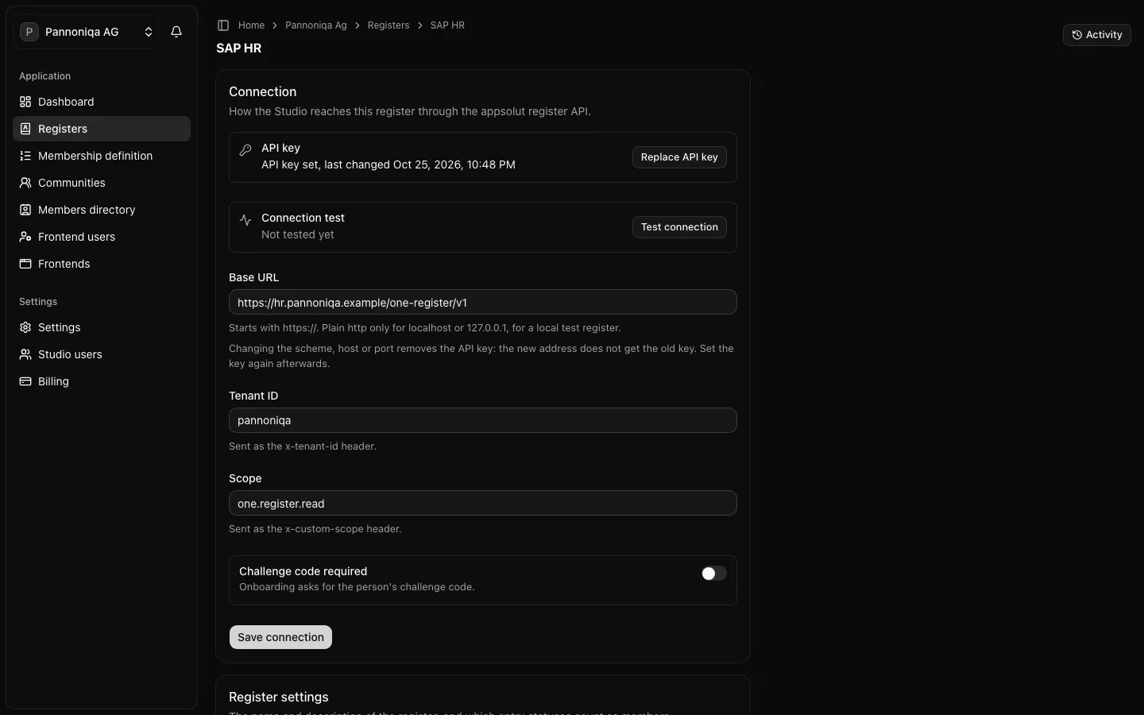Click the Members directory icon
The width and height of the screenshot is (1144, 715).
point(25,210)
